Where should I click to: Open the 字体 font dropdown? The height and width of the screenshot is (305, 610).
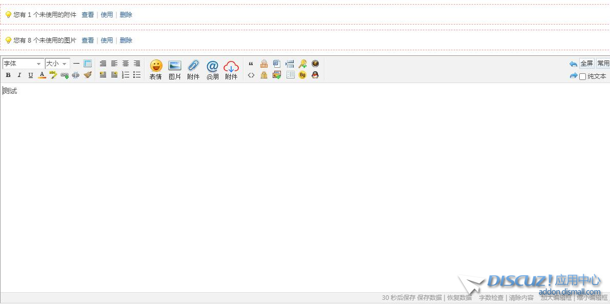(23, 64)
